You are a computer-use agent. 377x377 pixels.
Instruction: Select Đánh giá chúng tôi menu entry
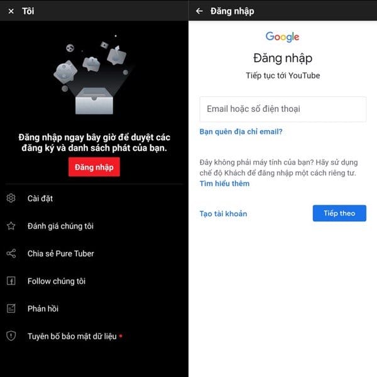point(94,226)
